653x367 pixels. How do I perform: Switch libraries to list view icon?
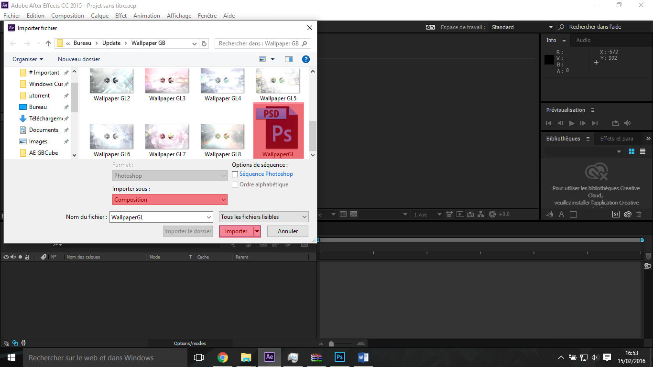643,151
